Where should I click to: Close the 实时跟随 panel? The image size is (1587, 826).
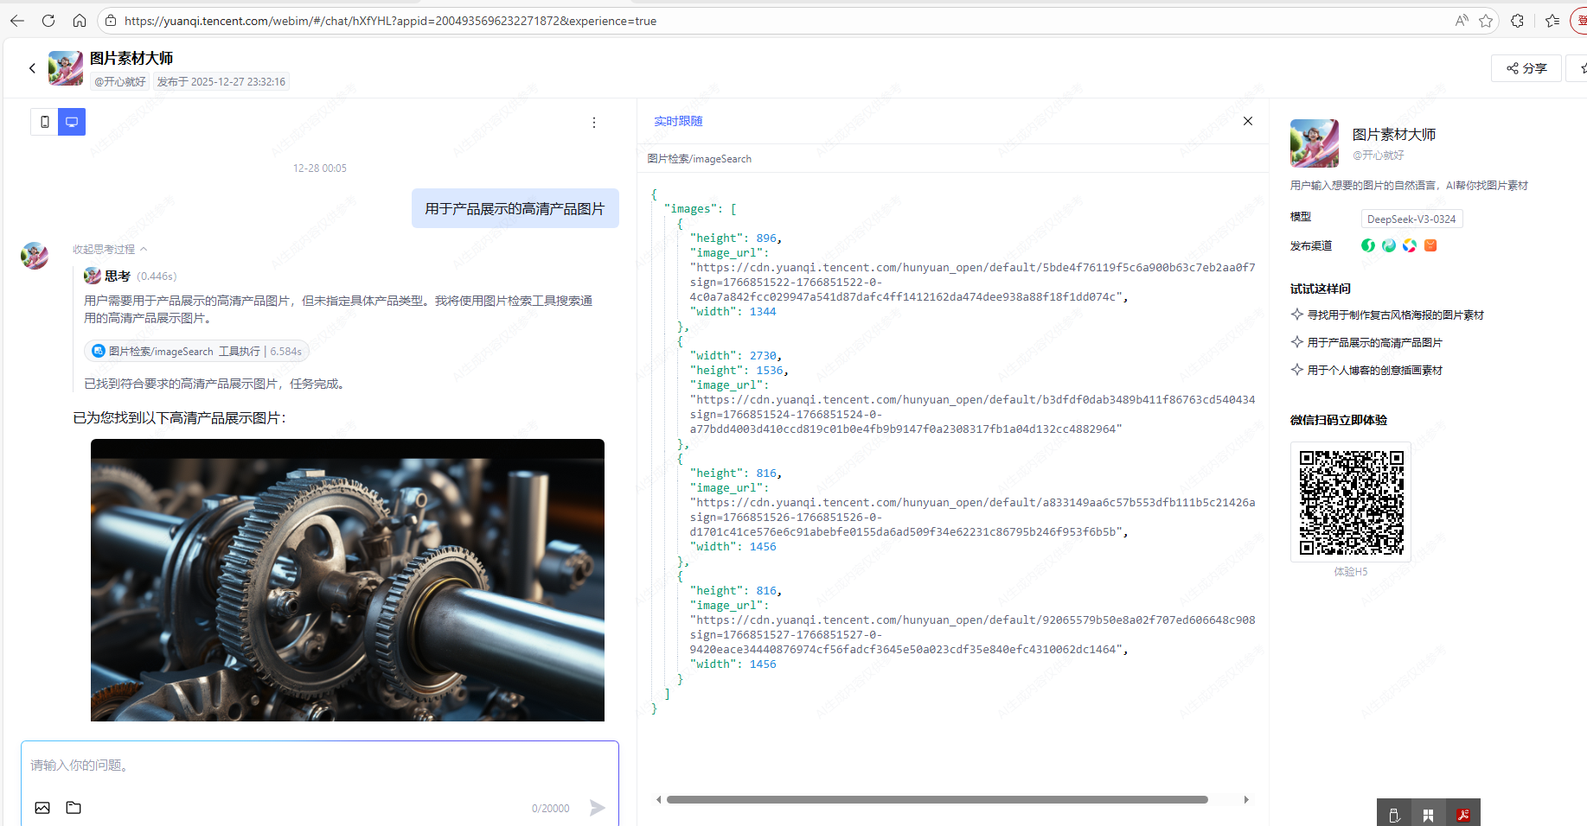click(1247, 121)
